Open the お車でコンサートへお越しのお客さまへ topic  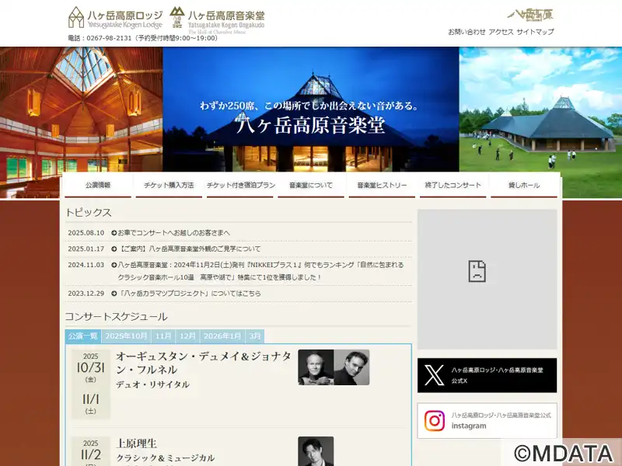tap(173, 233)
